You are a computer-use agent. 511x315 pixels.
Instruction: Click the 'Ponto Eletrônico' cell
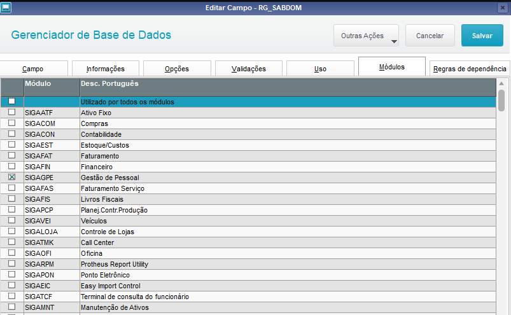point(288,275)
